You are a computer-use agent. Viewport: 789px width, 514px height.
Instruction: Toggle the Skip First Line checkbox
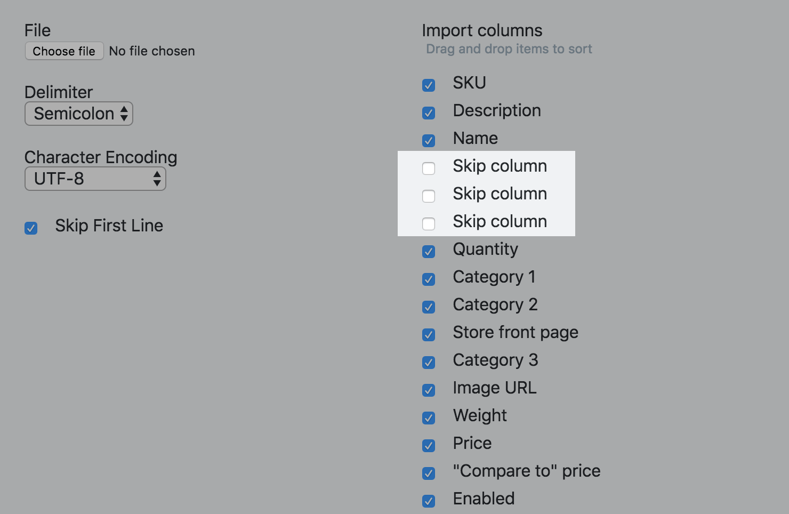(31, 228)
